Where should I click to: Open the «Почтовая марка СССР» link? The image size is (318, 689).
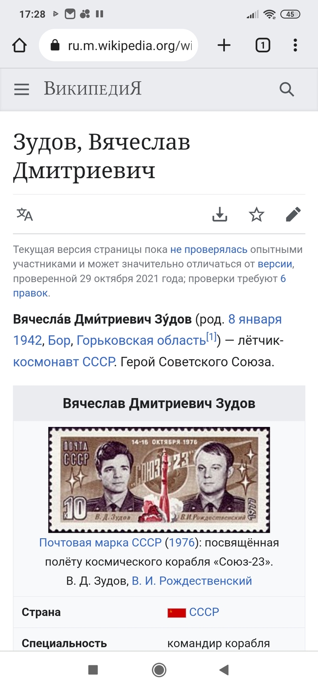coord(100,542)
